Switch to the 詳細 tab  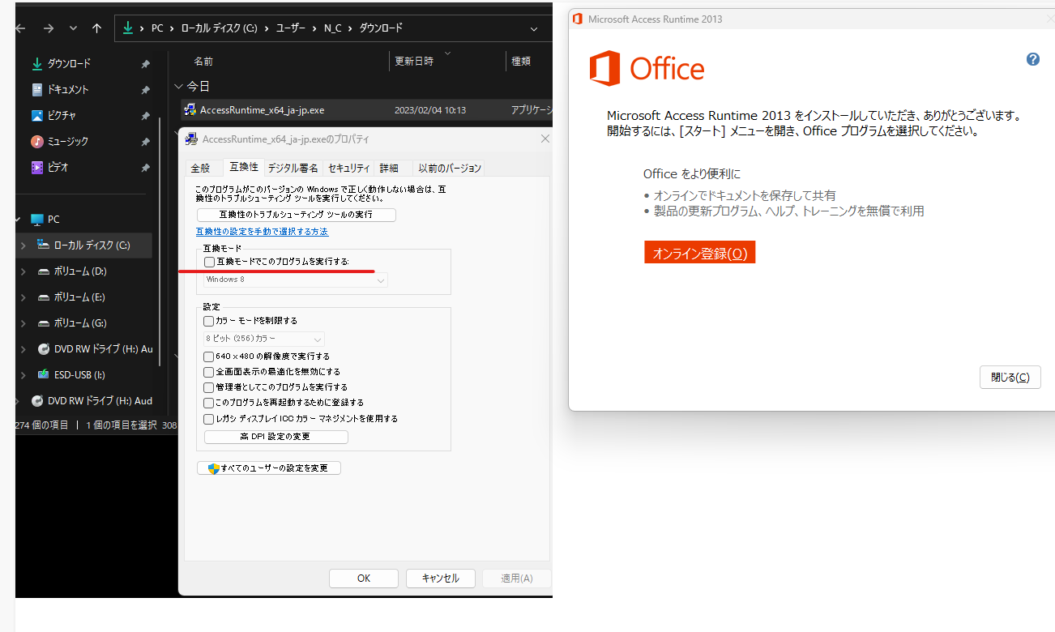pyautogui.click(x=389, y=169)
